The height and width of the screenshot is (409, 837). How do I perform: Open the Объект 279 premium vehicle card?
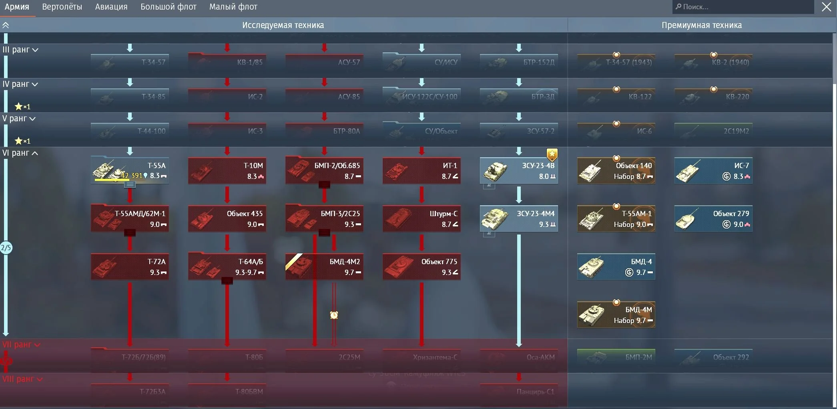(713, 218)
